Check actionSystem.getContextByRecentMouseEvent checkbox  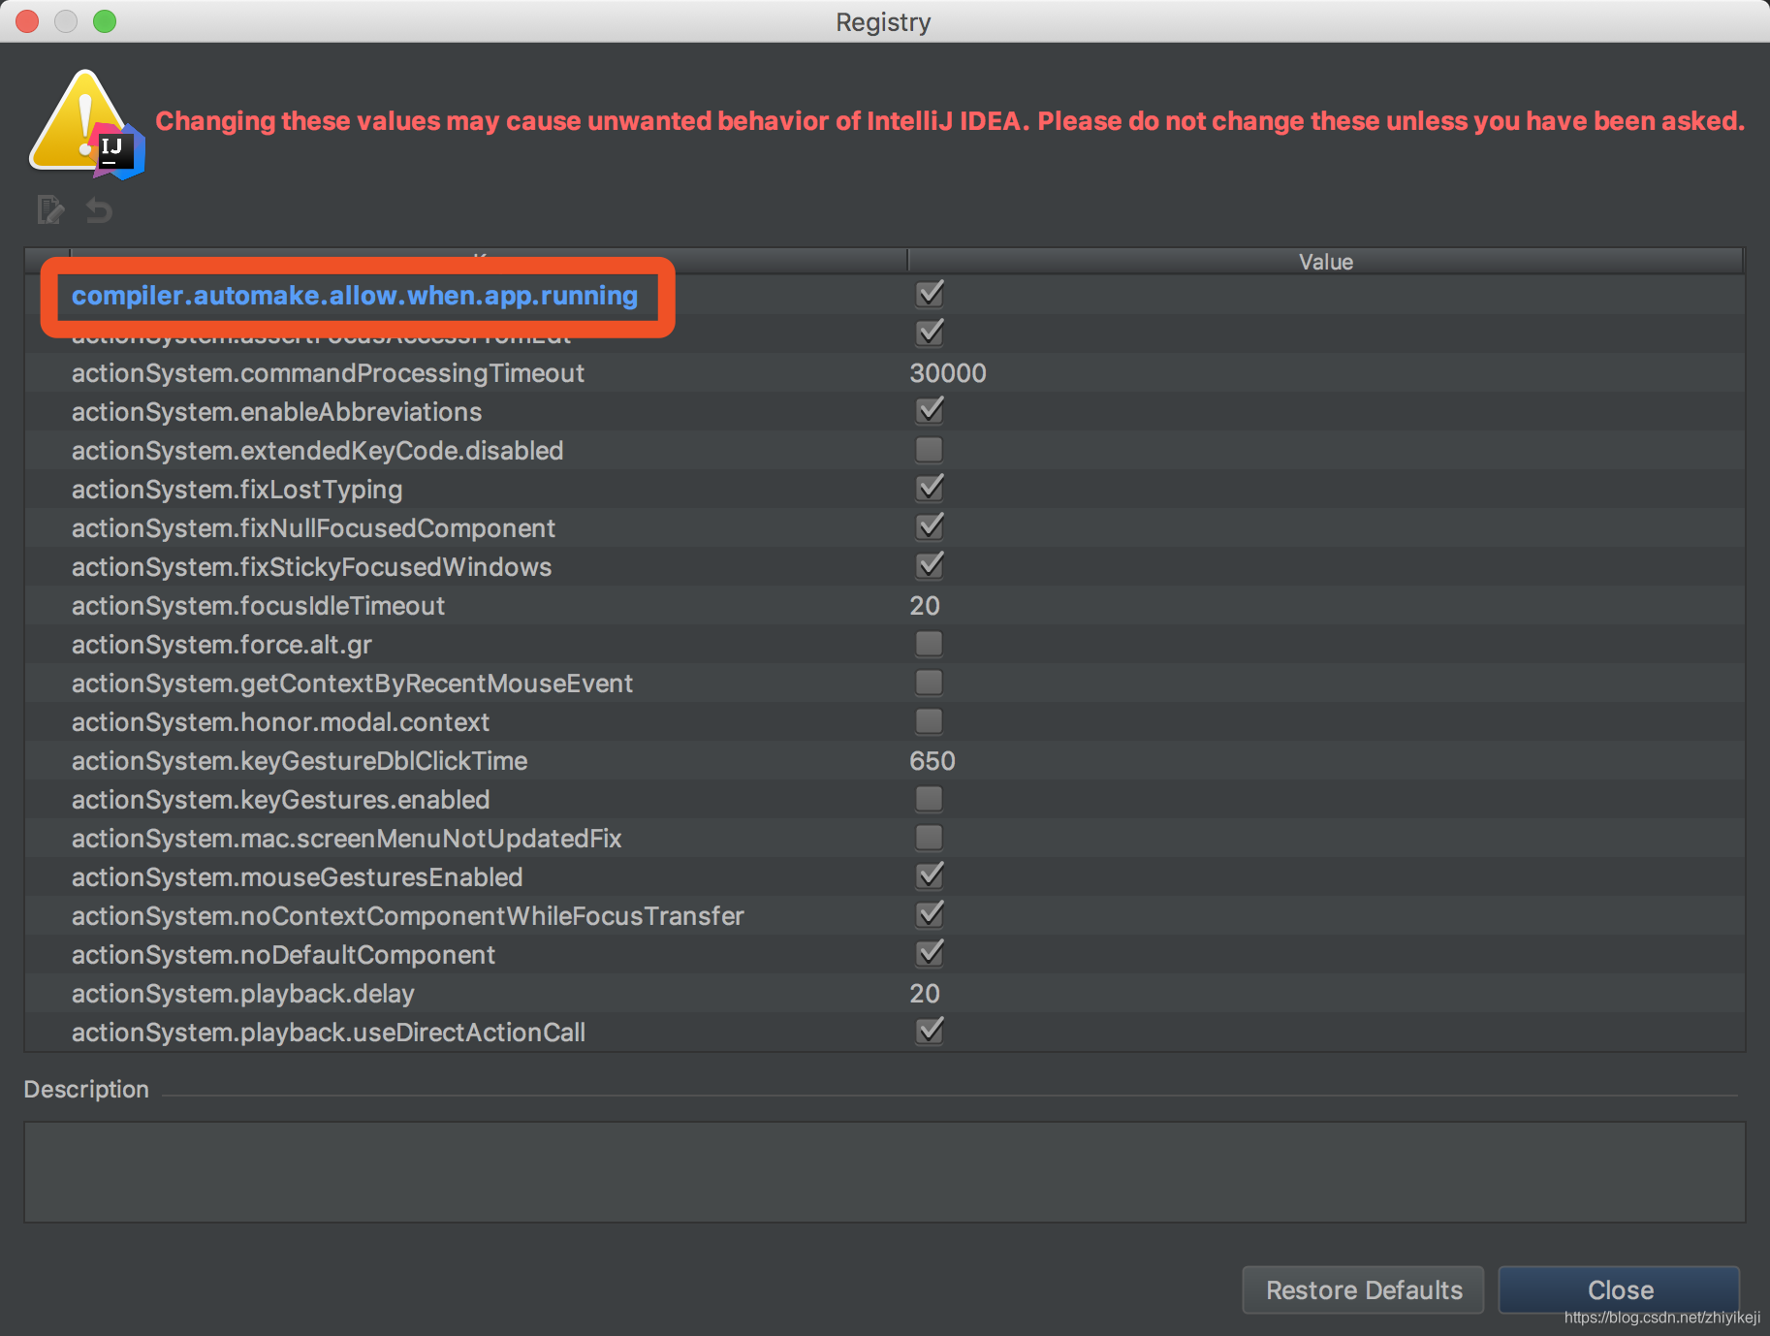[x=929, y=683]
